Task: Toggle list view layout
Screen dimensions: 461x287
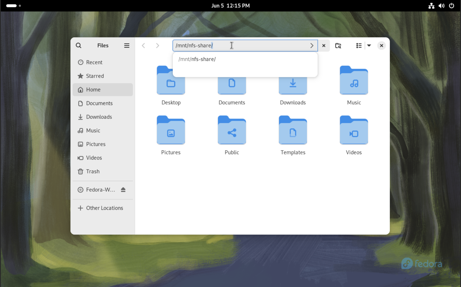Action: [x=359, y=45]
